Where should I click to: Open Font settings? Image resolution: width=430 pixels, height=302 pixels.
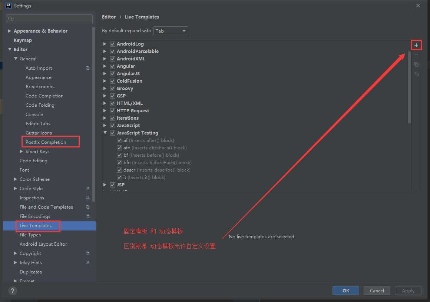(x=24, y=170)
